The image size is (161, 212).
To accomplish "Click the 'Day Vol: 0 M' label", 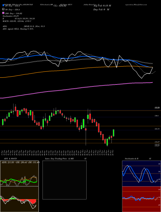I will (101, 9).
